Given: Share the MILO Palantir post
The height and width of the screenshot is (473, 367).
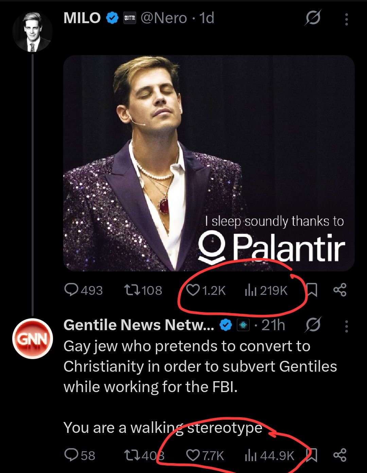Looking at the screenshot, I should (x=339, y=290).
